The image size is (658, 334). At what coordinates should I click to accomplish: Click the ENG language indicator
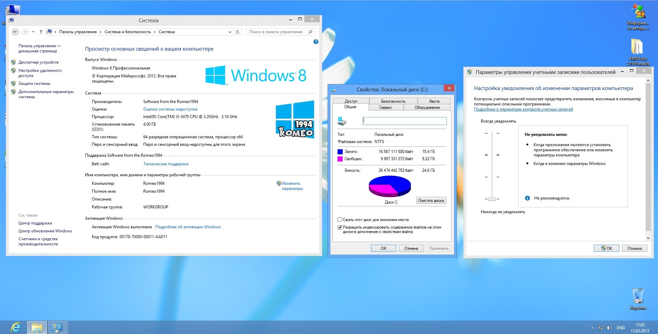pos(621,328)
